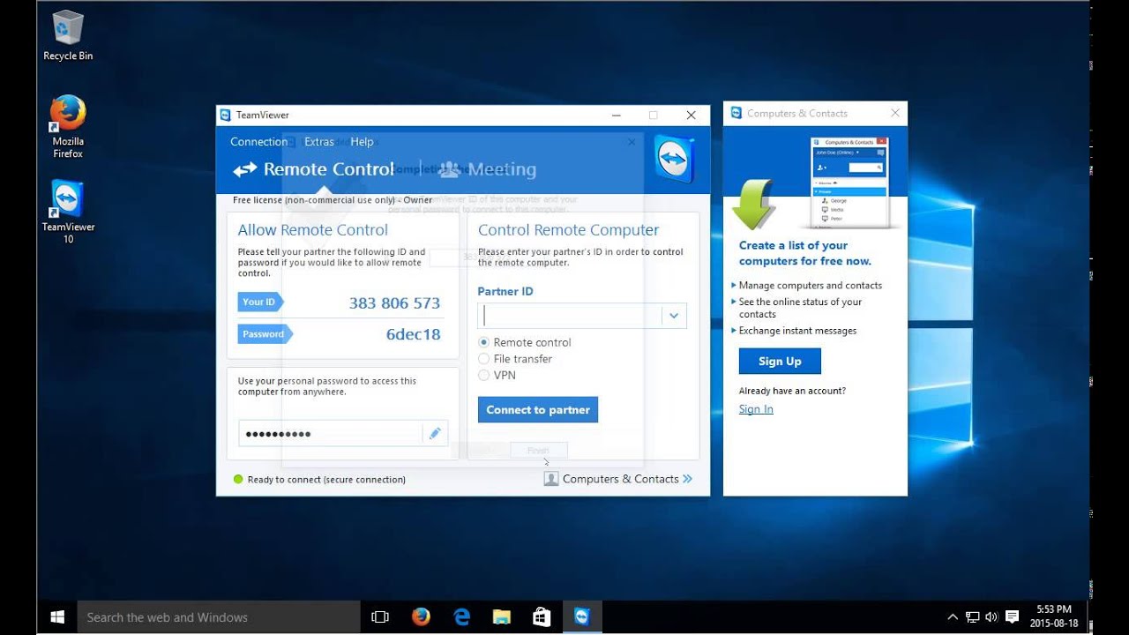This screenshot has width=1129, height=635.
Task: Open File Explorer from taskbar
Action: 502,617
